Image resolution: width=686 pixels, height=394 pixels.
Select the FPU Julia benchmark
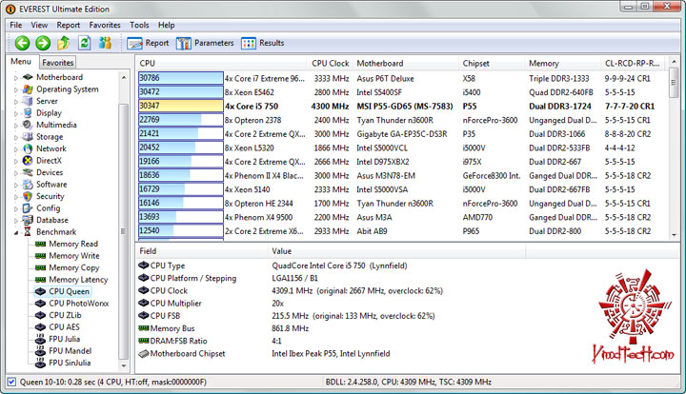[65, 339]
